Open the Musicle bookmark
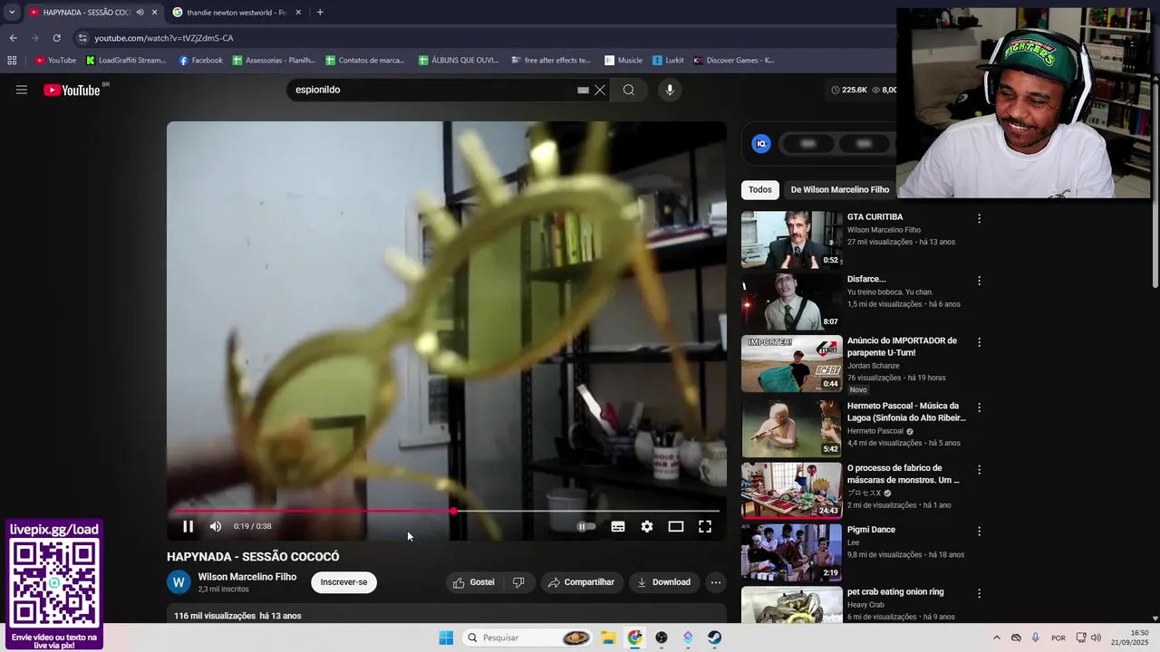This screenshot has width=1160, height=652. click(x=623, y=61)
